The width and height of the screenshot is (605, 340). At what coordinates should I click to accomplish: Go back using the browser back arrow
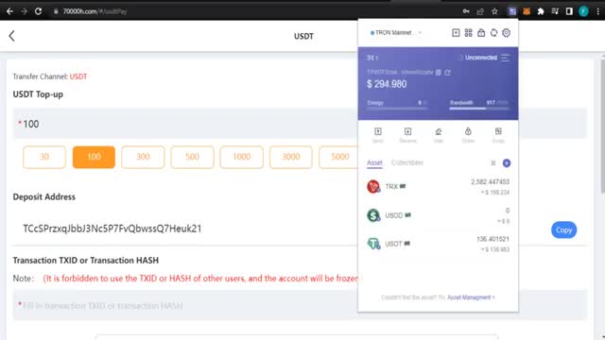tap(9, 11)
